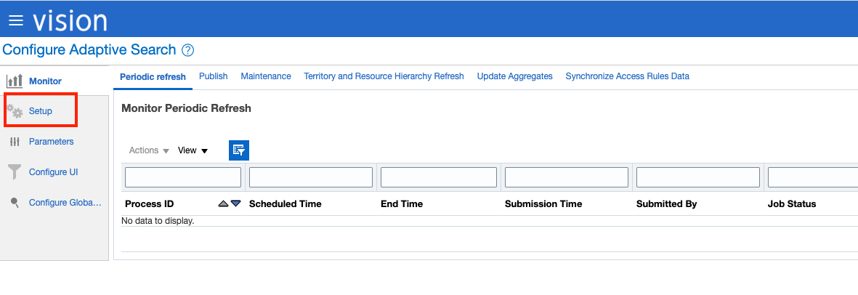The image size is (858, 295).
Task: Go to Update Aggregates tab
Action: click(514, 76)
